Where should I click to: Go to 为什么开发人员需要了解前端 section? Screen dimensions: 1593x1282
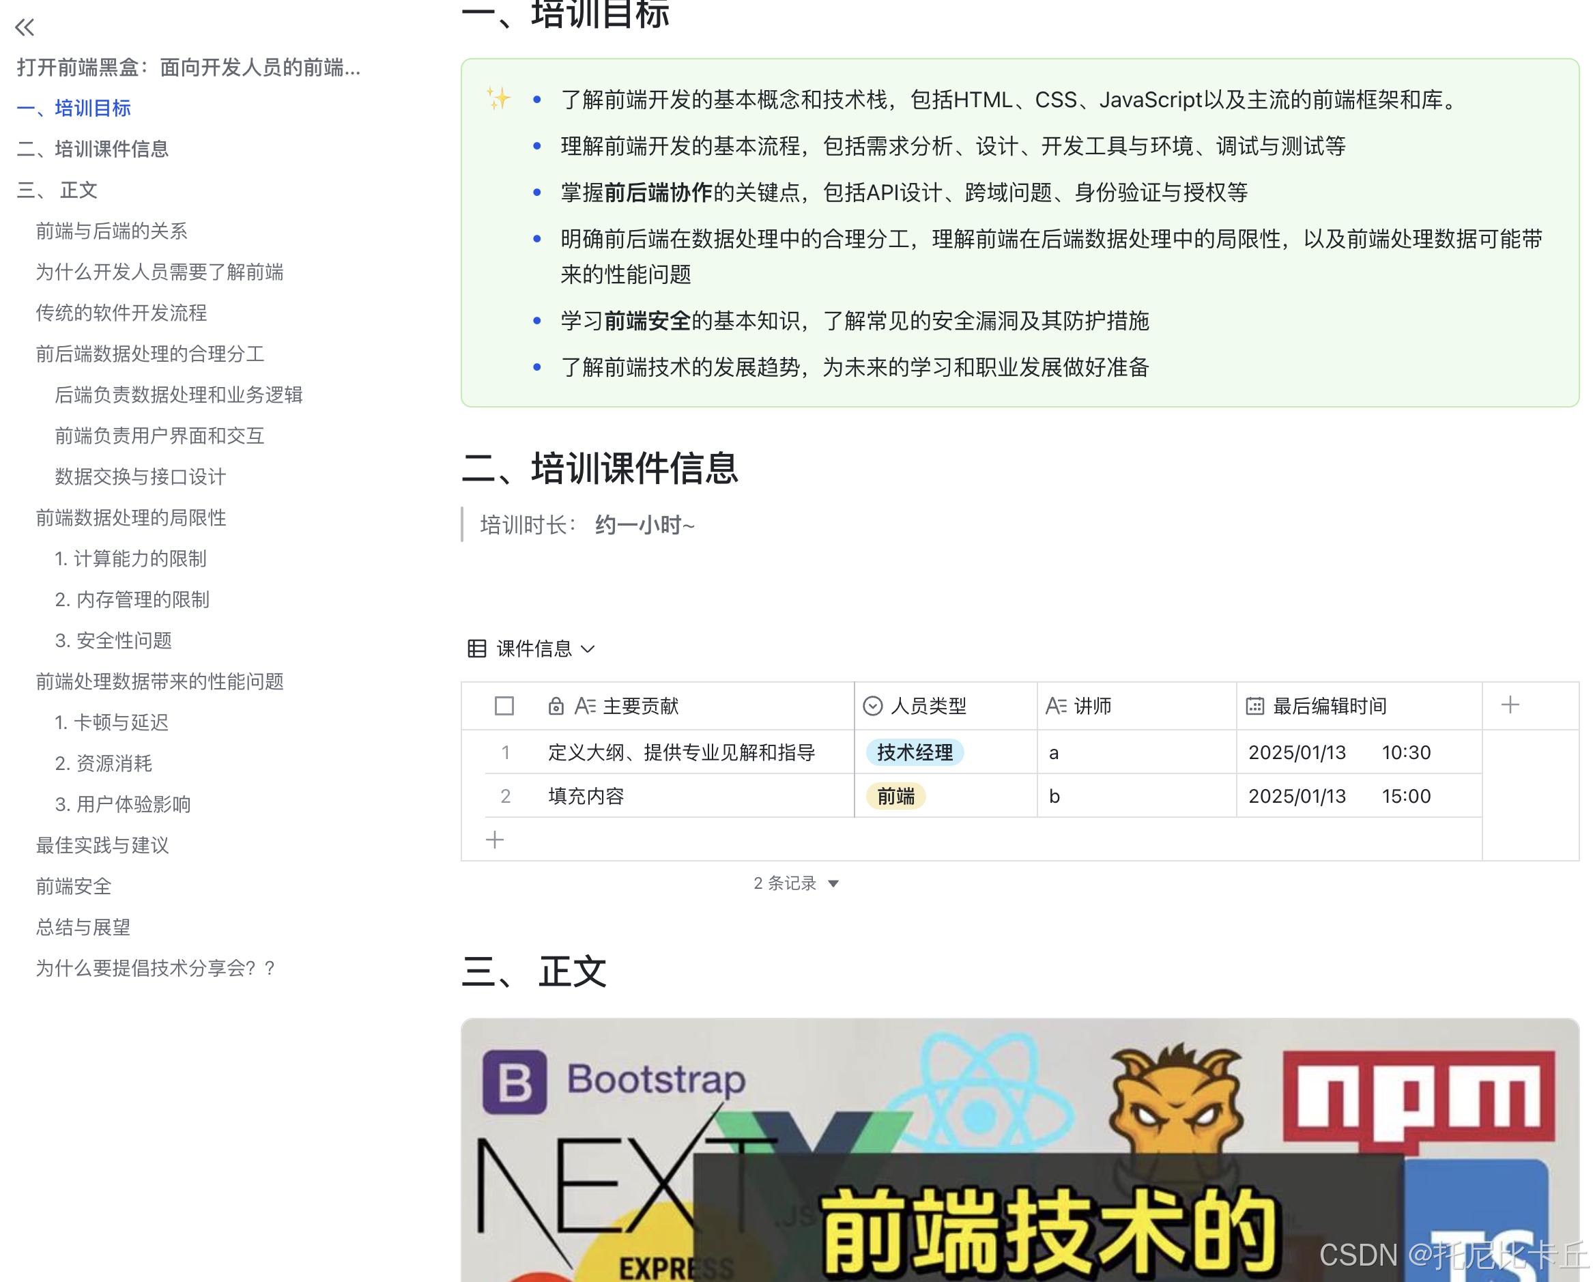160,272
